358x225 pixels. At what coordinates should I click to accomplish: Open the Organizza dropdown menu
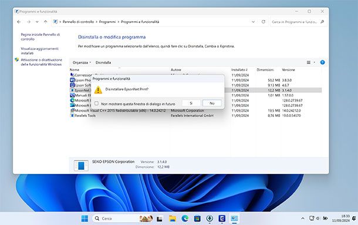tap(82, 62)
